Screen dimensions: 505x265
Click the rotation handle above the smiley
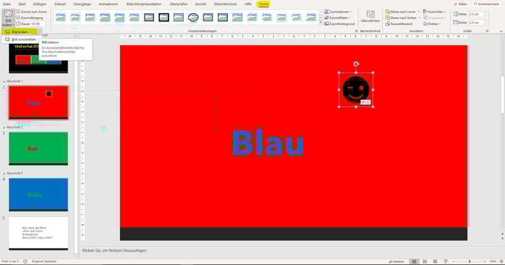356,64
